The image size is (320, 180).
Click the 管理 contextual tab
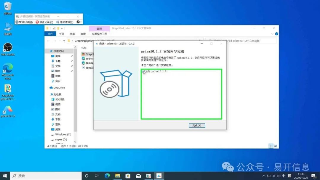pos(99,28)
